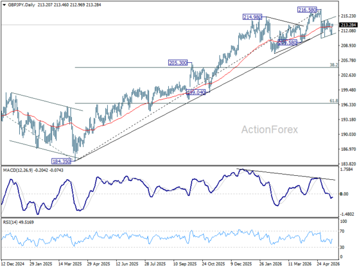Click the MACD(12,26,9) indicator label

(18, 170)
